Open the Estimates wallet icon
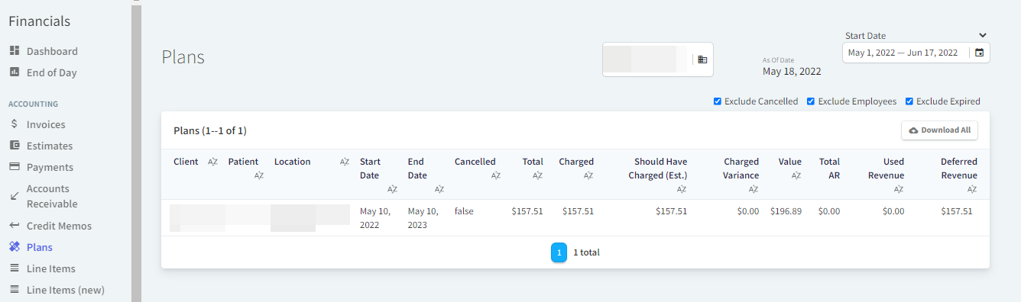The height and width of the screenshot is (302, 1021). [14, 146]
